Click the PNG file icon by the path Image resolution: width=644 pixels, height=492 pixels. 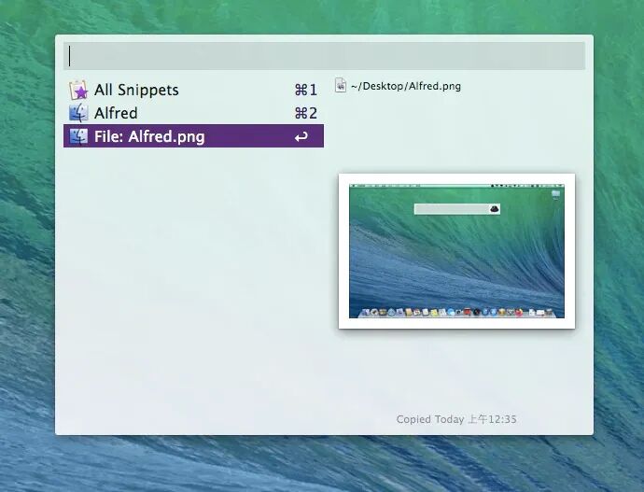[x=341, y=85]
